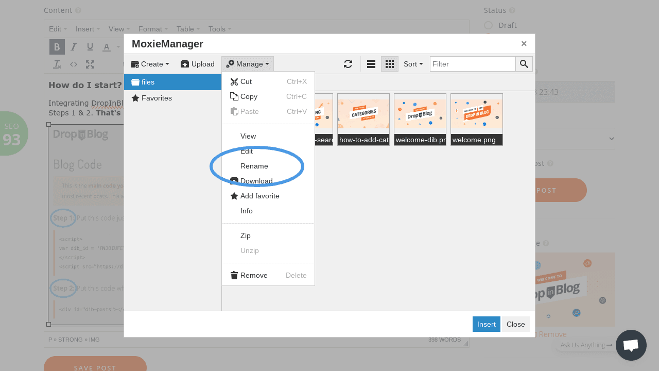Click the copy pages icon beside Copy

(x=234, y=96)
